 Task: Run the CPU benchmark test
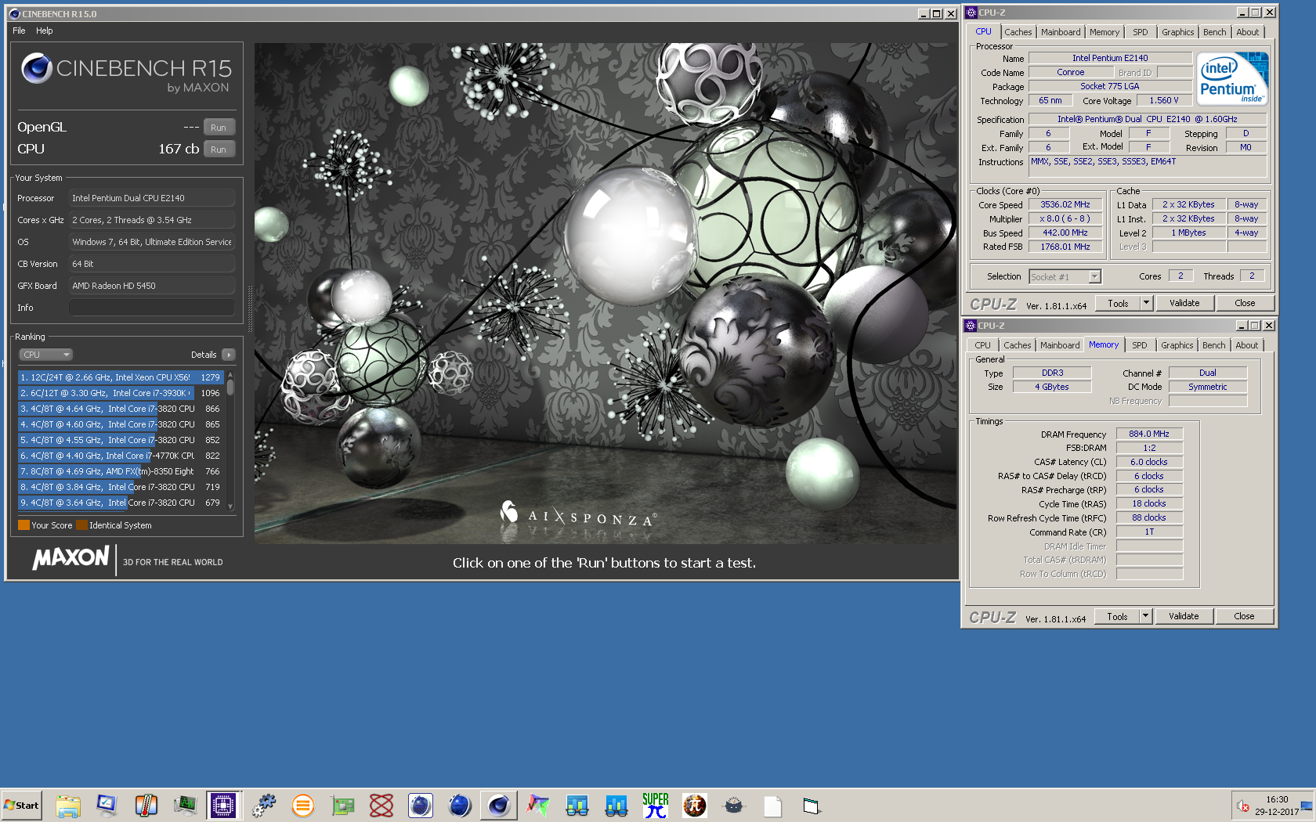(219, 150)
